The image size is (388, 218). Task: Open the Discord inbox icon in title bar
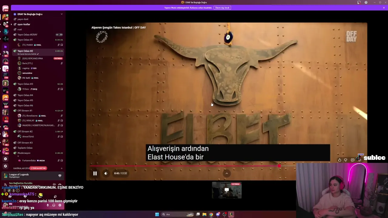[x=359, y=2]
